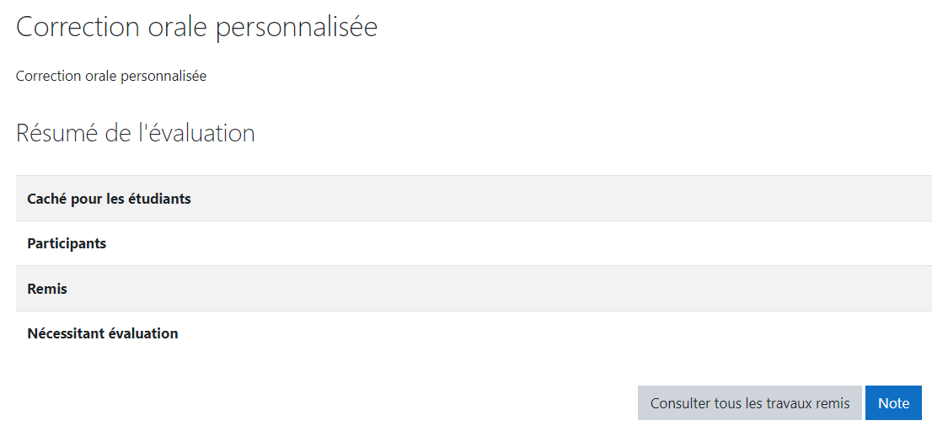Click the word étudiants in the first row
Viewport: 932px width, 431px height.
[x=159, y=199]
